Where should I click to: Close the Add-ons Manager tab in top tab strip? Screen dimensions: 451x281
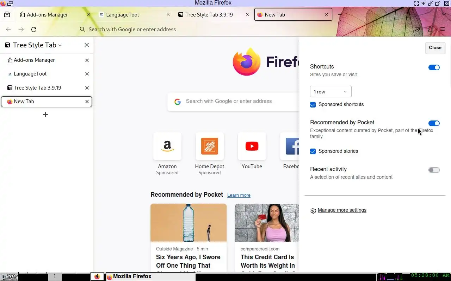tap(89, 14)
